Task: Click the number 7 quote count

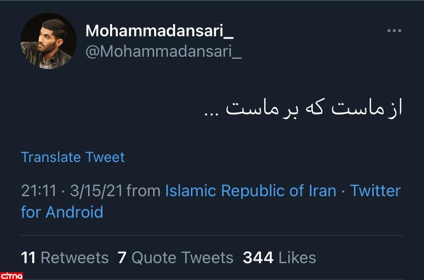Action: click(122, 258)
